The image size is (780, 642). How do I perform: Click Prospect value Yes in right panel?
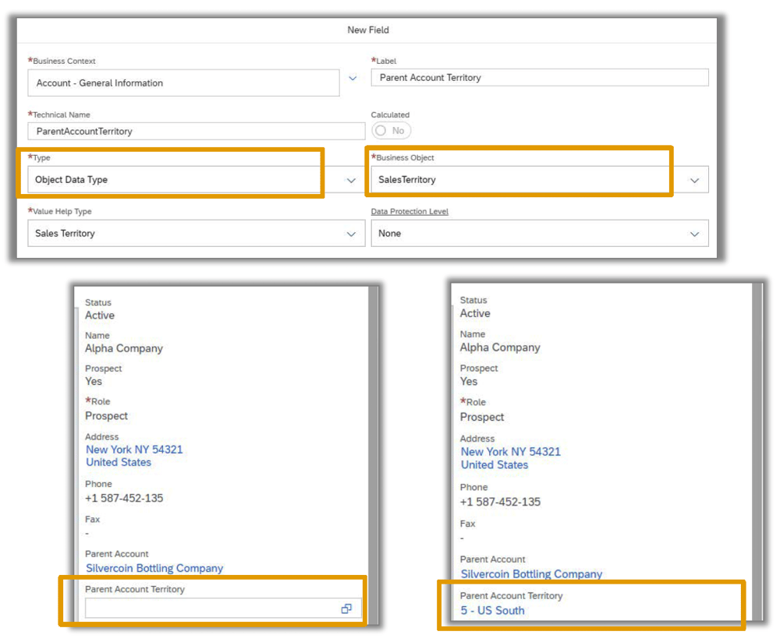469,382
